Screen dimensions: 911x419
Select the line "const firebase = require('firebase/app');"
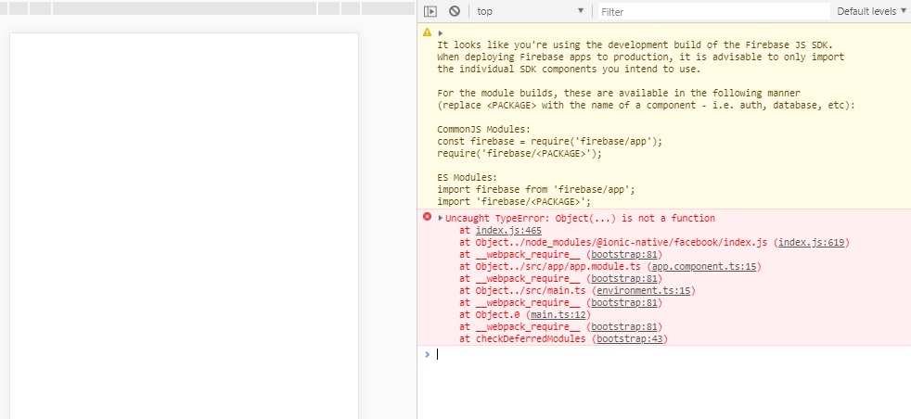click(x=549, y=142)
